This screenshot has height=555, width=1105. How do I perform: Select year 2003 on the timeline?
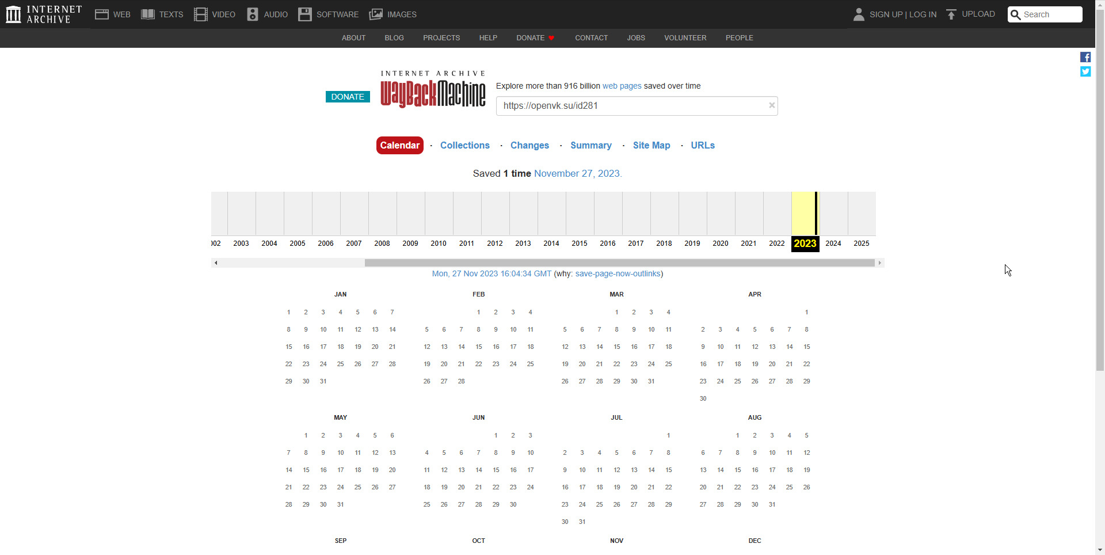[241, 244]
